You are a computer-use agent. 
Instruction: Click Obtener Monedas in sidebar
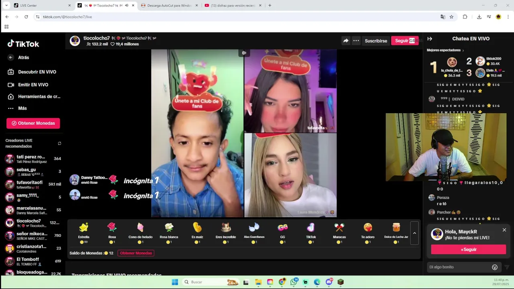click(33, 123)
